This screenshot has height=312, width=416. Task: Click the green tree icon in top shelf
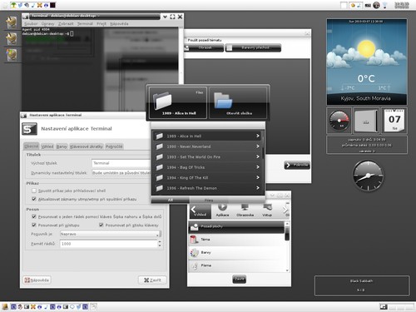click(x=13, y=5)
